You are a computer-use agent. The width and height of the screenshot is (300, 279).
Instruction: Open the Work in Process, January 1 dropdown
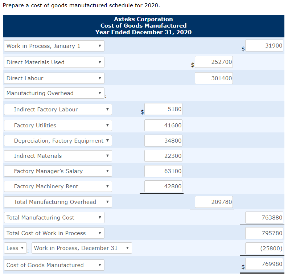point(54,45)
